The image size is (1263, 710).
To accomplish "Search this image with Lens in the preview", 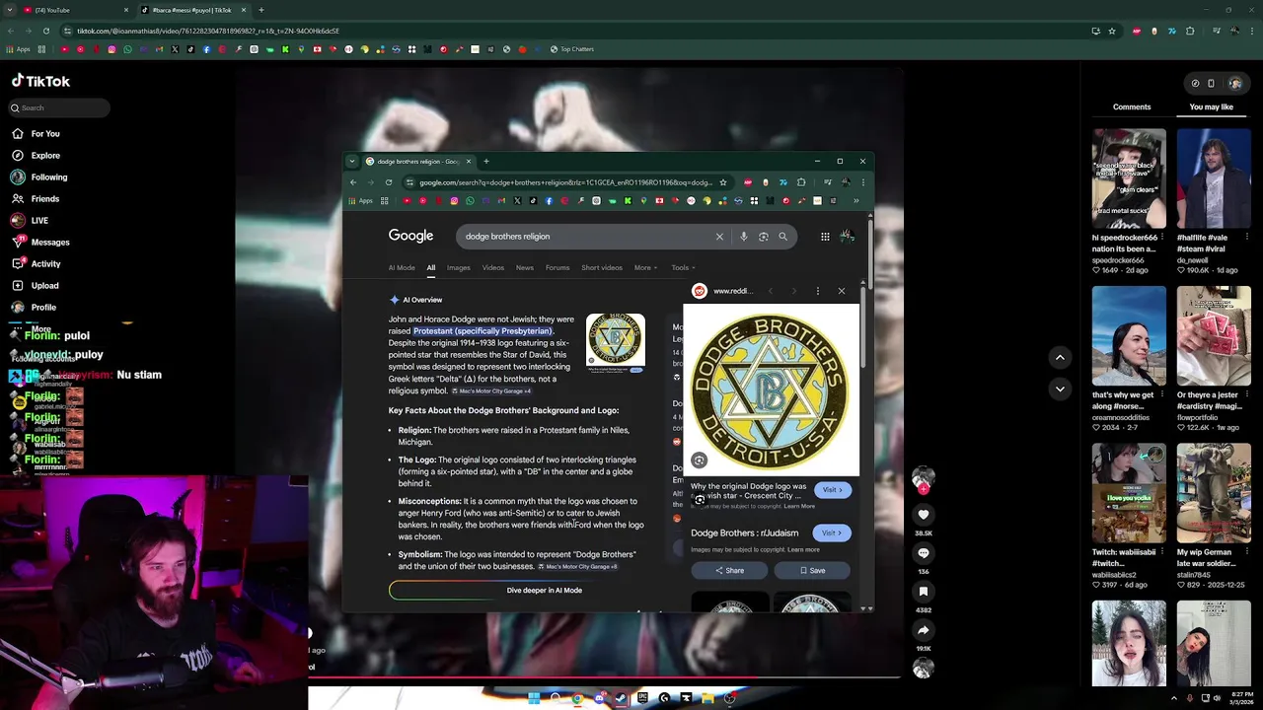I will 699,461.
